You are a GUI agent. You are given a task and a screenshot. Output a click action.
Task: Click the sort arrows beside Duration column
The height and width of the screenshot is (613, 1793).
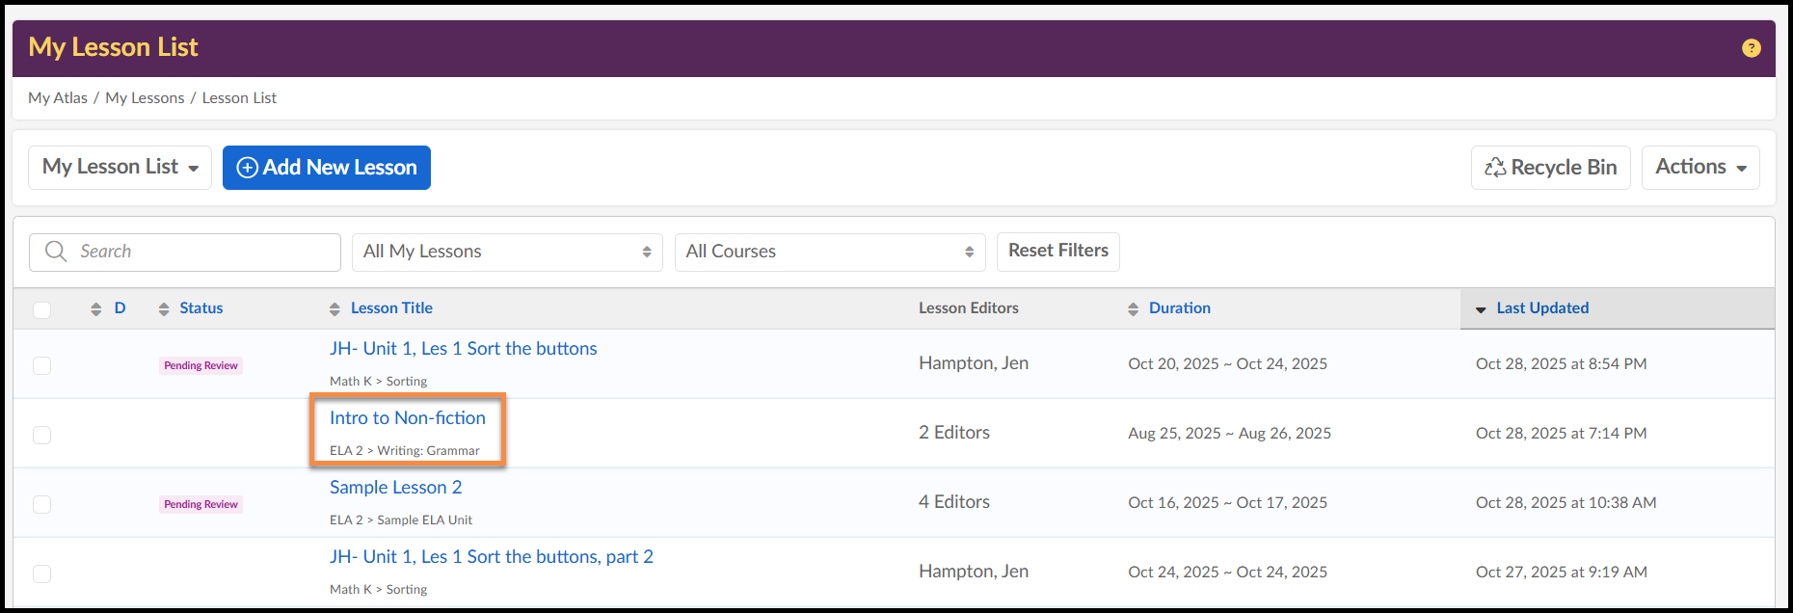1133,309
